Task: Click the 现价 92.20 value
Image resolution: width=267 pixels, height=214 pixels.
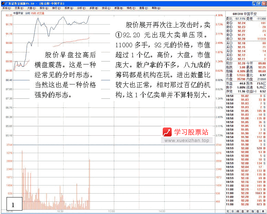Action: 242,63
